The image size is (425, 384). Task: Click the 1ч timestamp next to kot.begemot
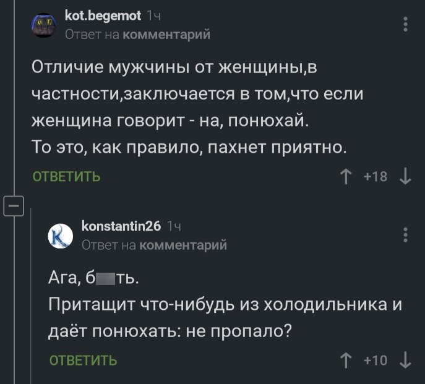coord(153,16)
